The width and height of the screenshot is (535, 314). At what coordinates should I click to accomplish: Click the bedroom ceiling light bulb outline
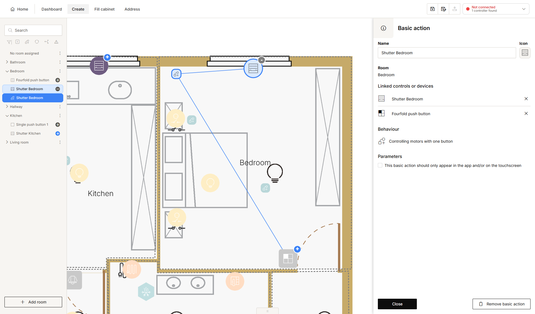pyautogui.click(x=275, y=173)
